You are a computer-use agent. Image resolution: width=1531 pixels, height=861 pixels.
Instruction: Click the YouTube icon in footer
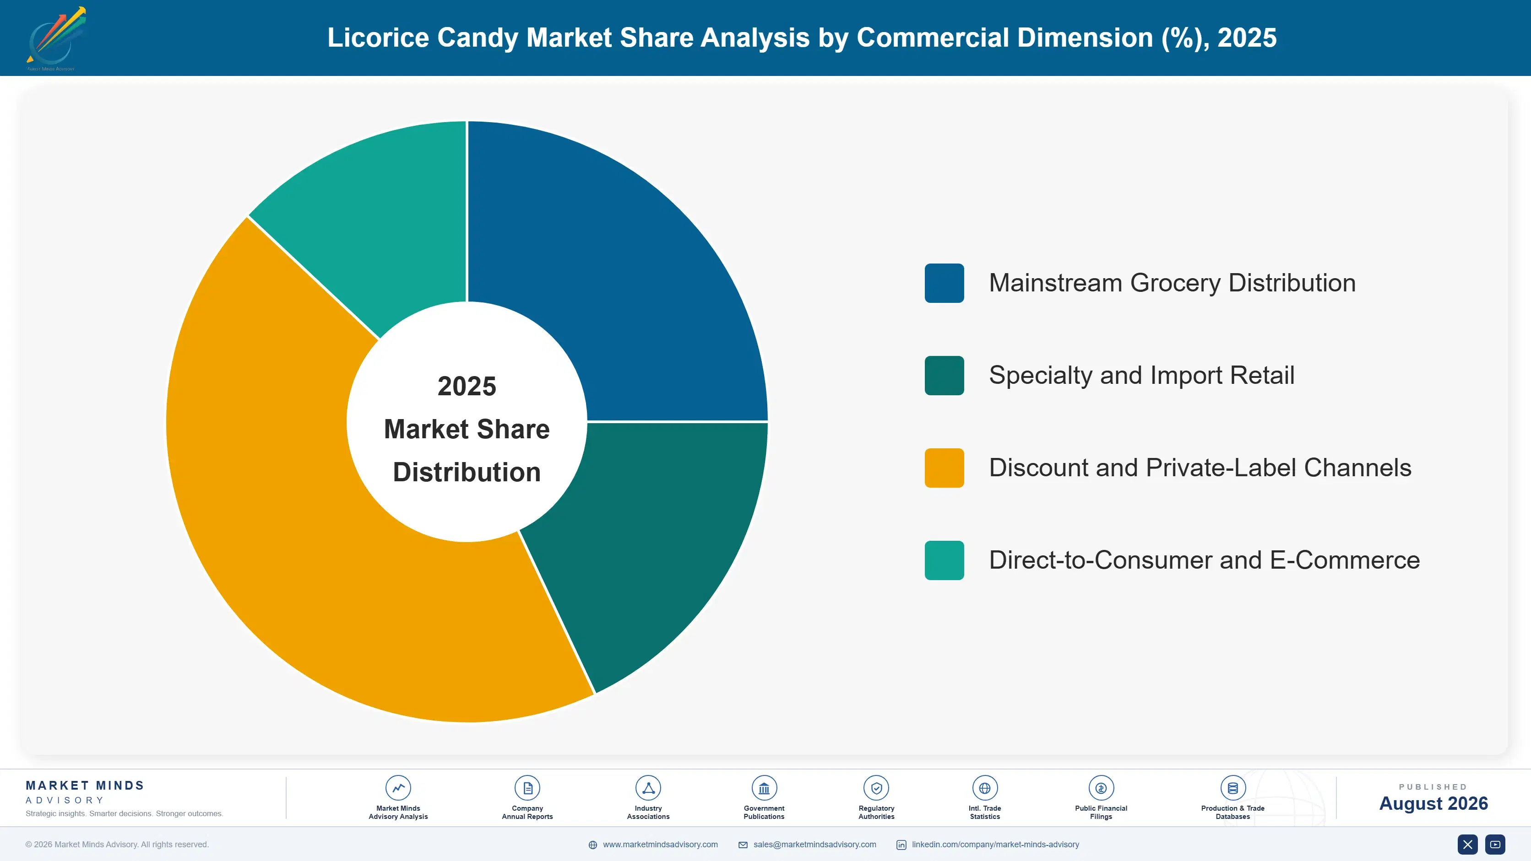(1495, 845)
